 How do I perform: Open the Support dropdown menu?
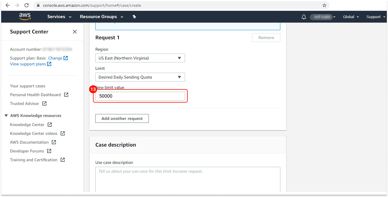pos(375,17)
